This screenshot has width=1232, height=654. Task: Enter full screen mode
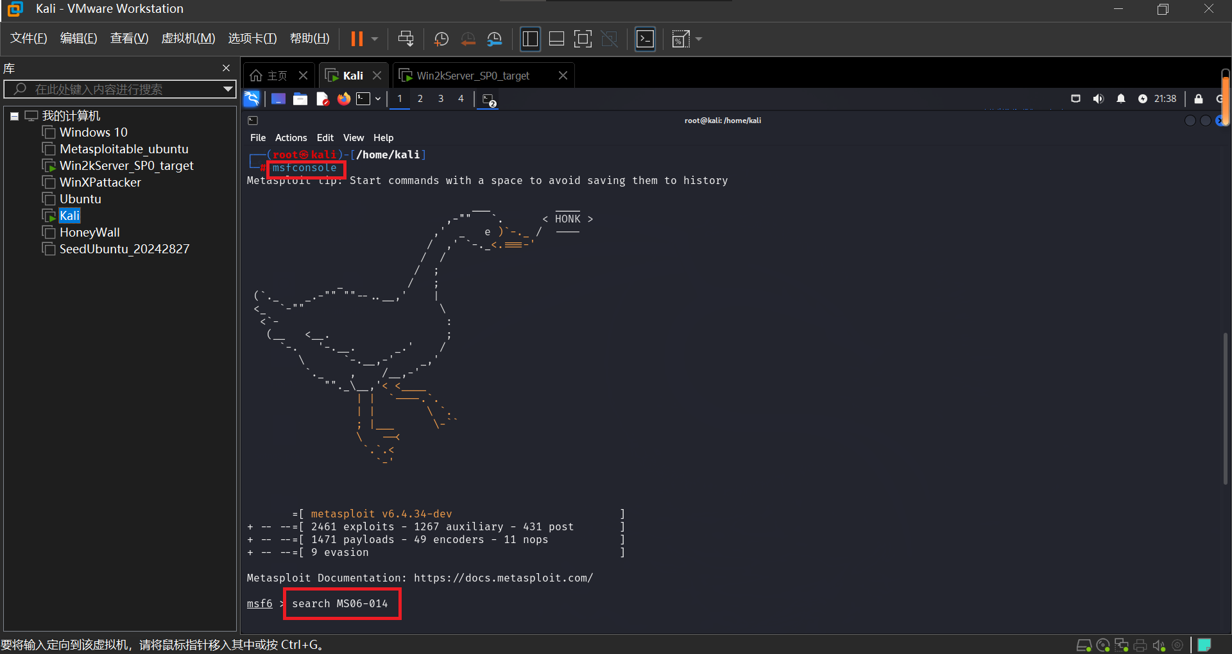[x=583, y=39]
